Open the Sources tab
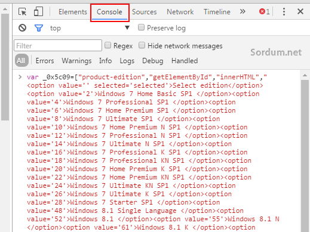 (145, 12)
